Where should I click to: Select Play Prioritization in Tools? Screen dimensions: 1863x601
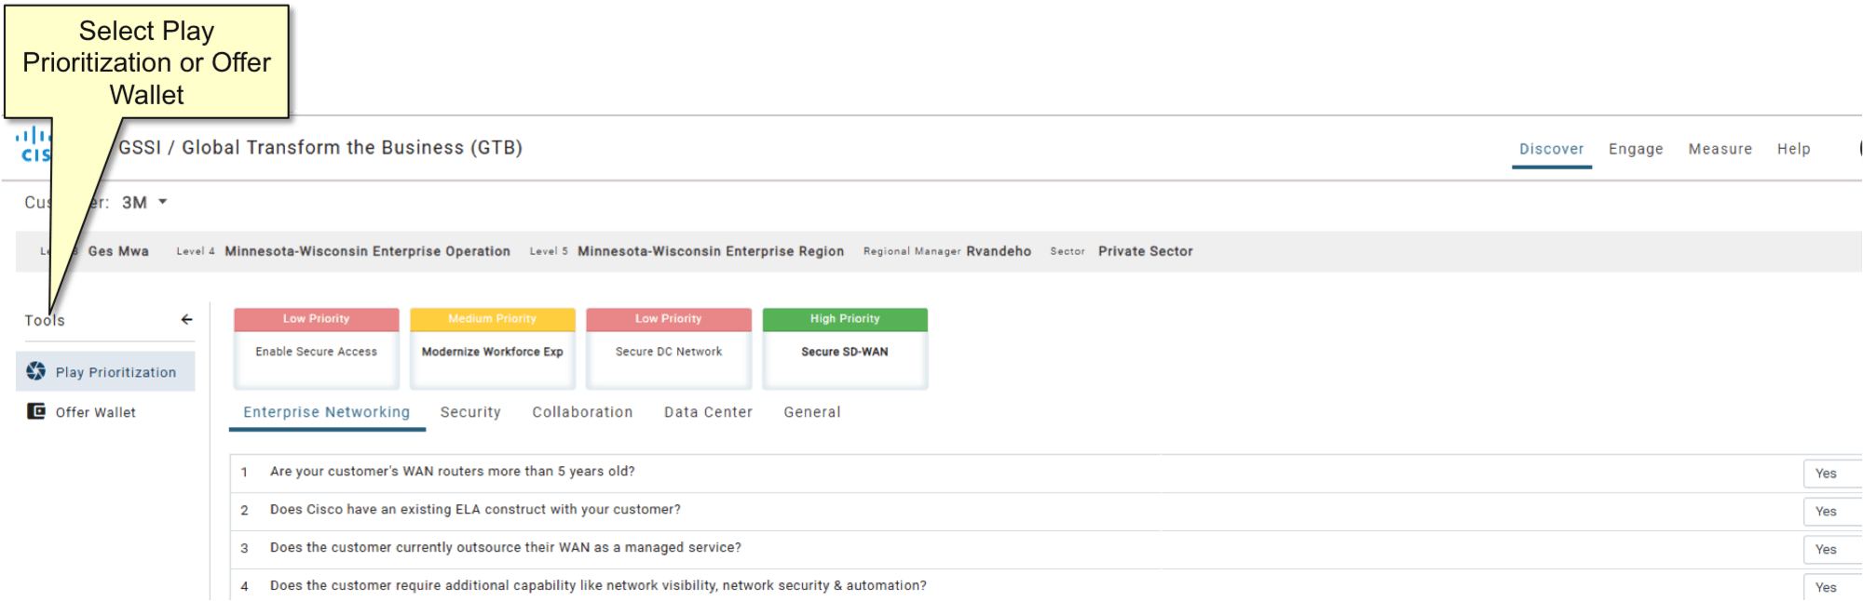point(105,371)
